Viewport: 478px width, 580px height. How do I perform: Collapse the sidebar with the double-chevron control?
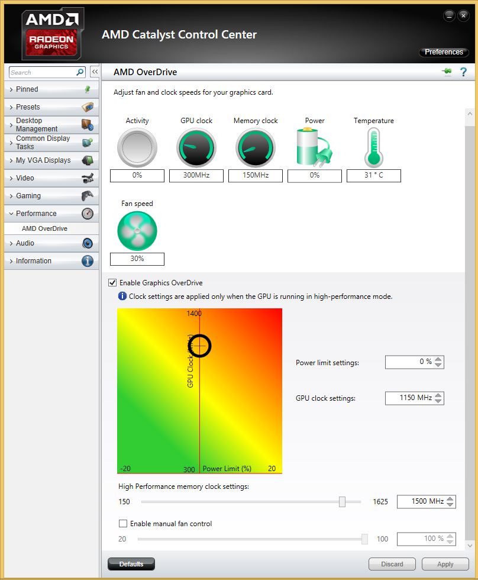tap(95, 71)
